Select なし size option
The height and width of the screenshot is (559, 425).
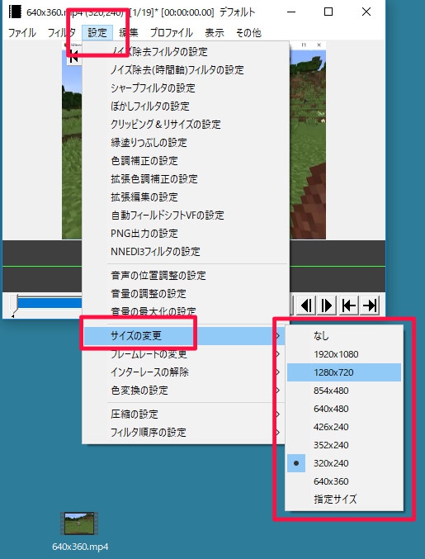tap(344, 336)
